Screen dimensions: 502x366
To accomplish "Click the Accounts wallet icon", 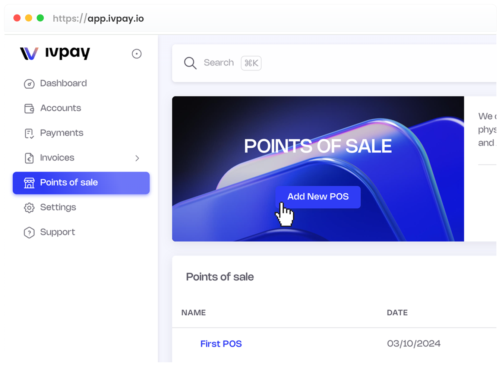I will click(x=29, y=108).
